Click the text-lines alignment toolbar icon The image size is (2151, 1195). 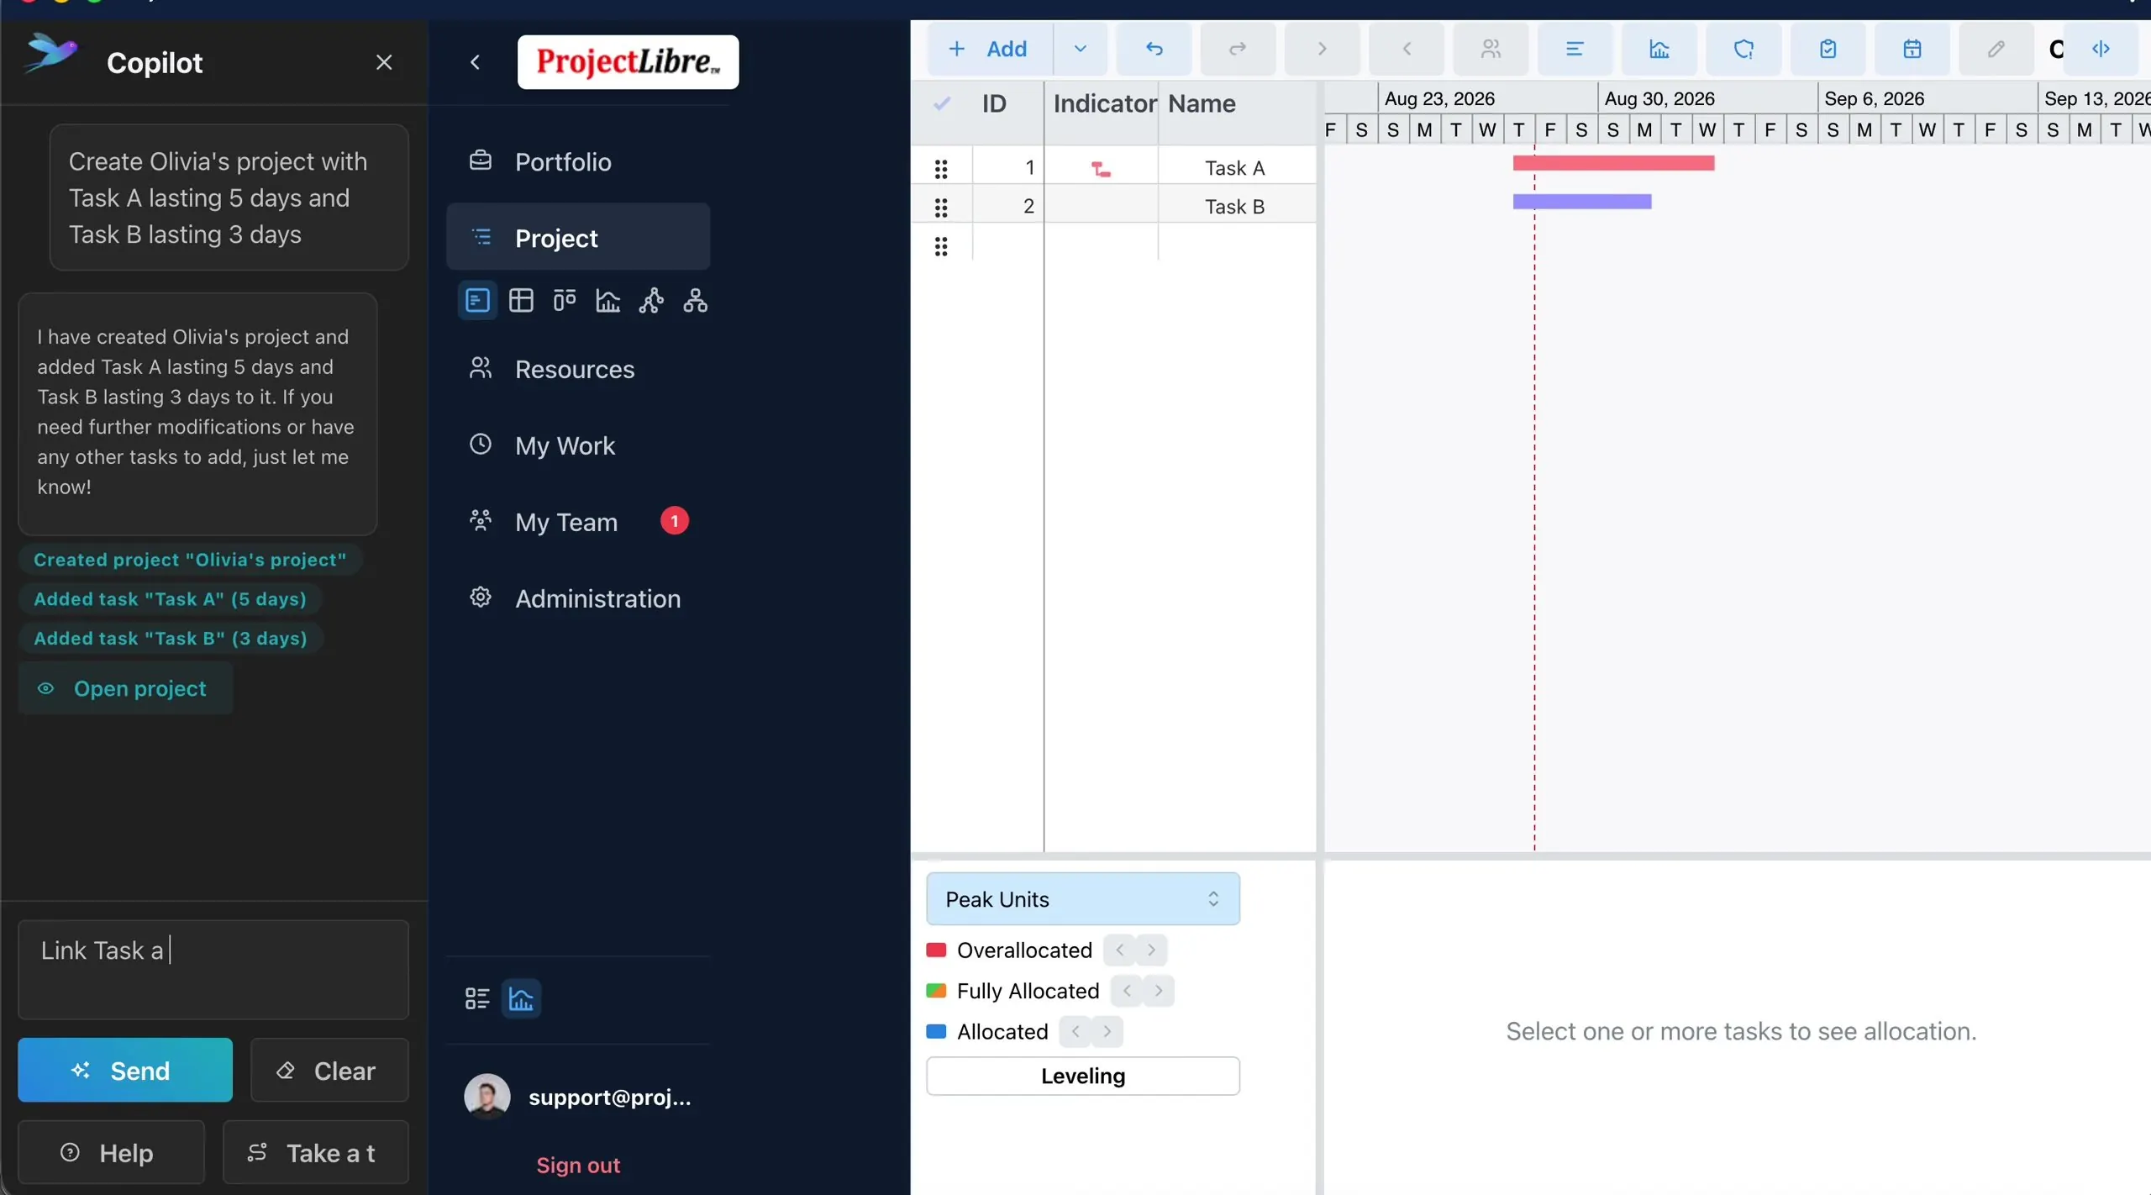click(1575, 49)
